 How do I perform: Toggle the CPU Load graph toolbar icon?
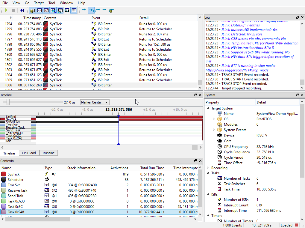pos(46,10)
